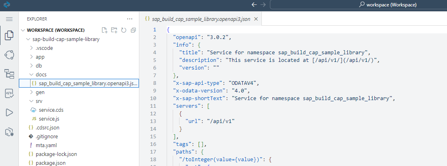The image size is (447, 166).
Task: Collapse the srv folder
Action: click(x=31, y=101)
